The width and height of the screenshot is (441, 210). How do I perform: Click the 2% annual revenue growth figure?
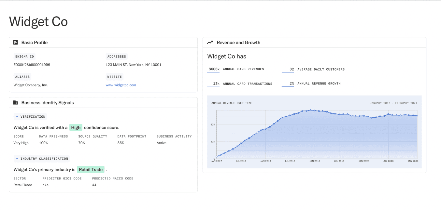(x=292, y=84)
